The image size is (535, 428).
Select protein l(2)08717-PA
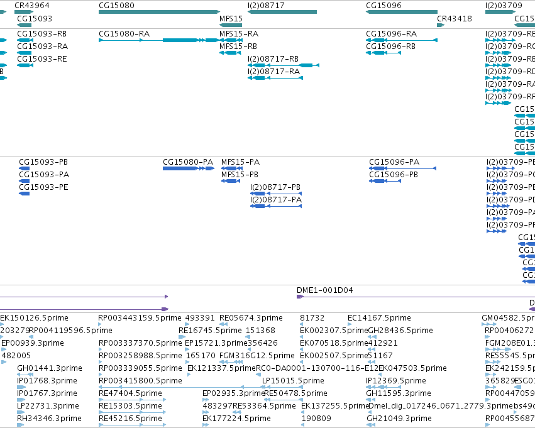point(276,206)
